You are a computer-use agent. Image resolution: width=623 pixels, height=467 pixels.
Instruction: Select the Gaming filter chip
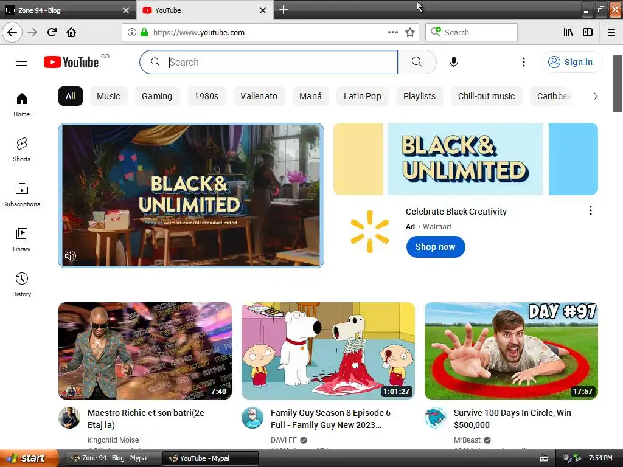tap(157, 96)
